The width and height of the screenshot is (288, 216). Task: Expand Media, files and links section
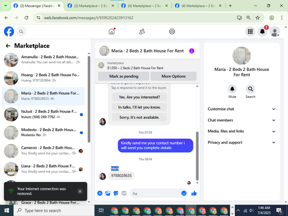click(x=241, y=131)
